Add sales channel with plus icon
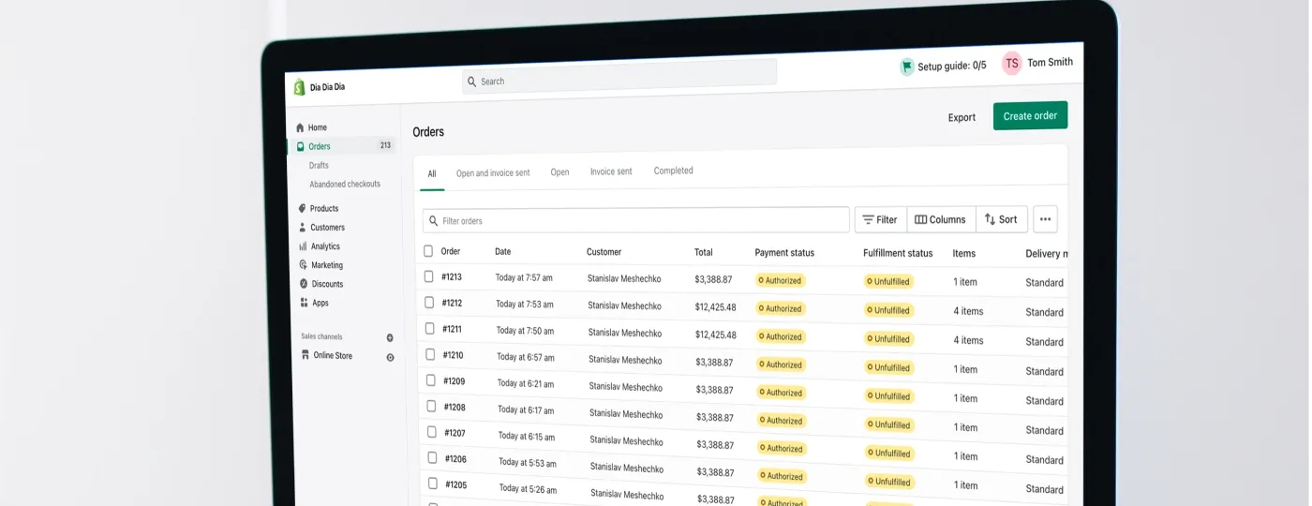Image resolution: width=1312 pixels, height=506 pixels. point(390,337)
